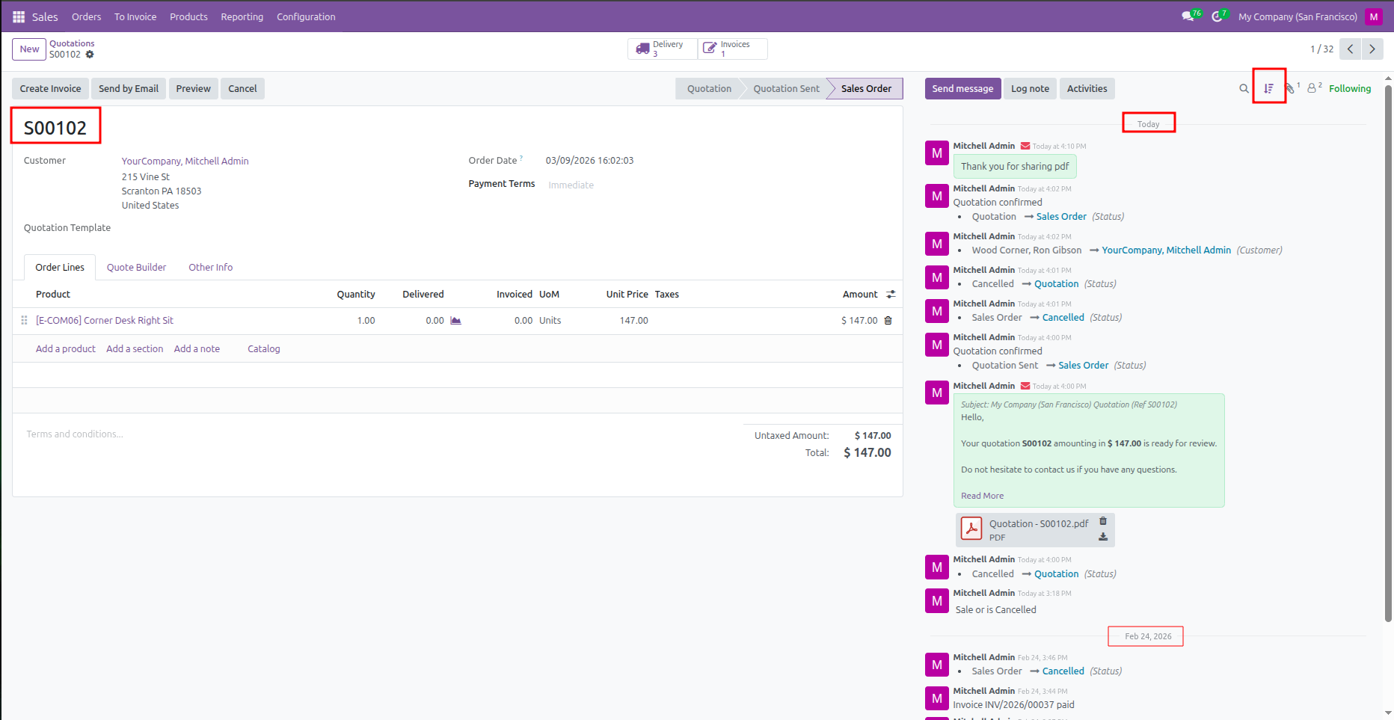Open the optional columns selector in Amount header
The width and height of the screenshot is (1394, 720).
tap(891, 295)
